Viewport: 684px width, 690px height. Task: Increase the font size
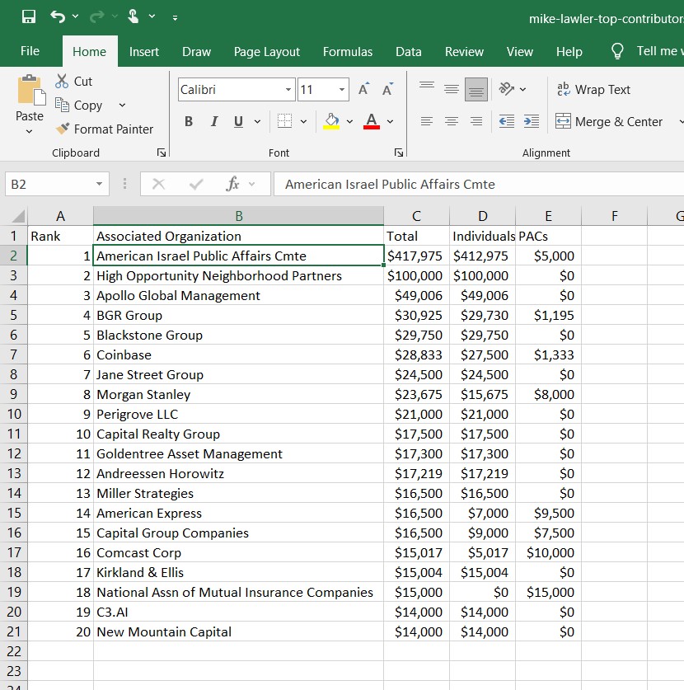click(363, 89)
